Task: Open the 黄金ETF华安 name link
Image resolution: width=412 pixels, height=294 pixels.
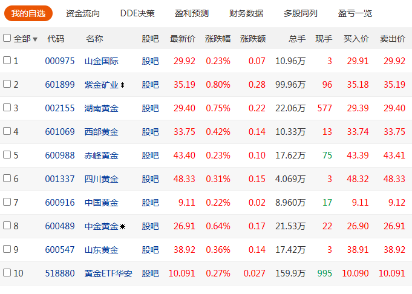Action: click(108, 273)
